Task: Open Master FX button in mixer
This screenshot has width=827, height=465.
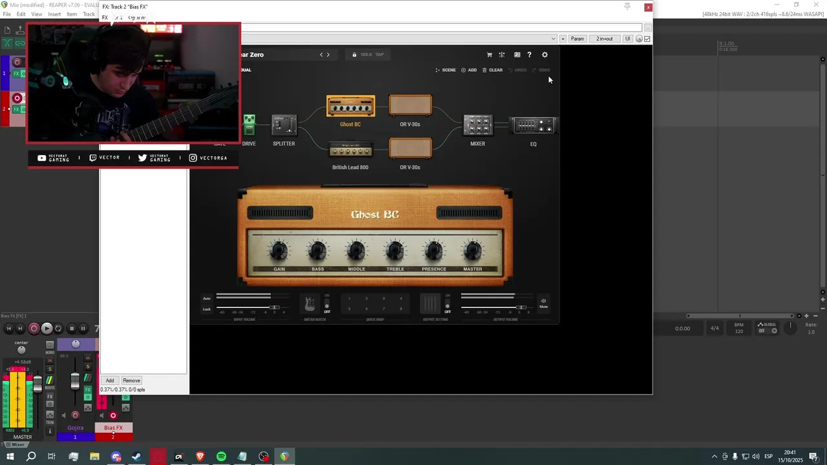Action: (50, 397)
